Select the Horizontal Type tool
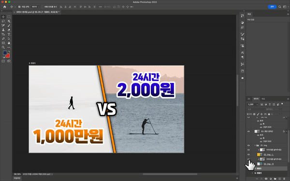Viewport: 290px width, 181px height. pos(9,34)
